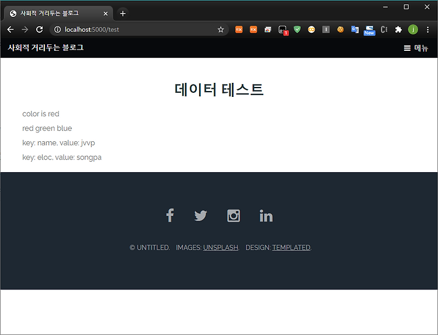Open the 메뉴 hamburger menu

(x=416, y=48)
